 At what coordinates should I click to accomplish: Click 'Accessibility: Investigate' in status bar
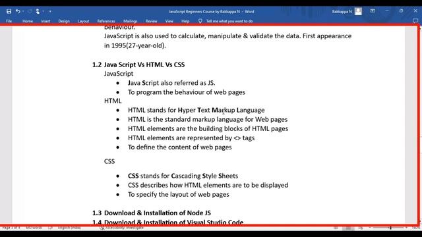[x=125, y=228]
